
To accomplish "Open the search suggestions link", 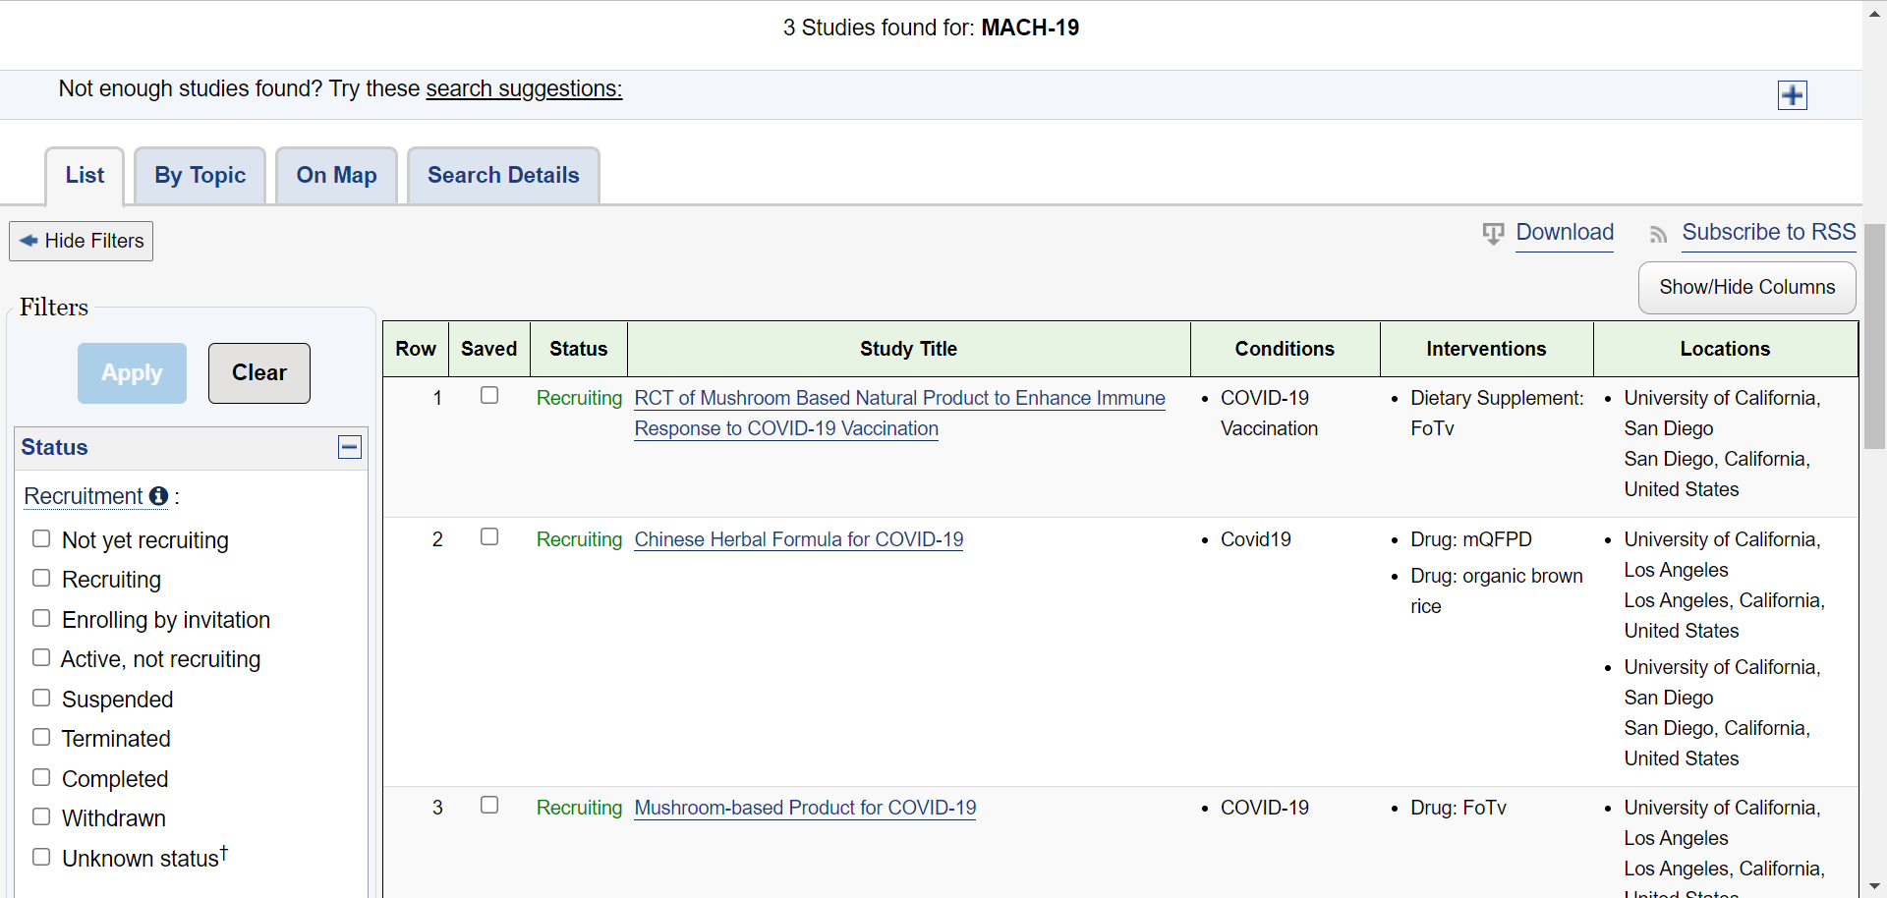I will pyautogui.click(x=524, y=88).
